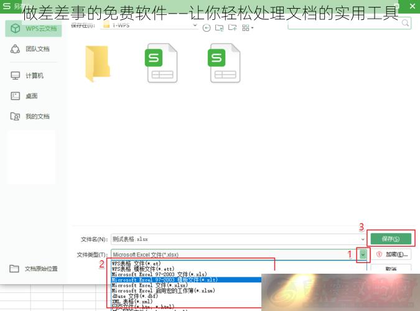Go back with the circled arrow icon
This screenshot has height=311, width=420.
pyautogui.click(x=207, y=28)
